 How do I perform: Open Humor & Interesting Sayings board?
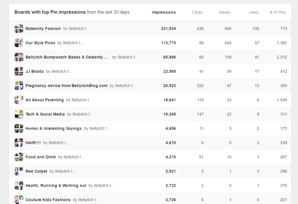click(54, 128)
